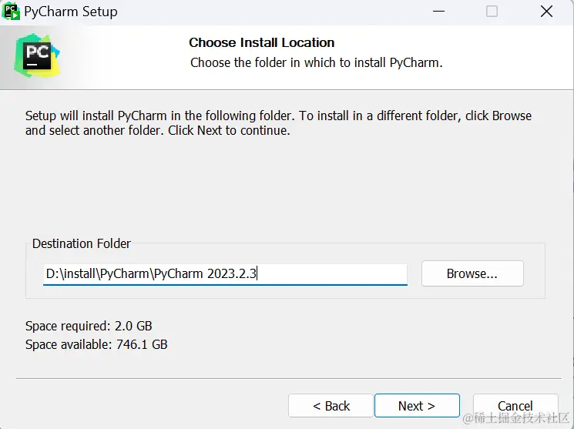Minimize the PyCharm Setup window

pyautogui.click(x=438, y=12)
